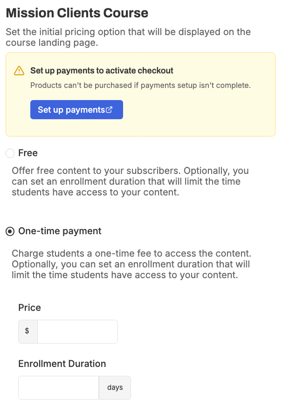Select the One-time payment radio button
This screenshot has width=283, height=409.
click(x=10, y=231)
